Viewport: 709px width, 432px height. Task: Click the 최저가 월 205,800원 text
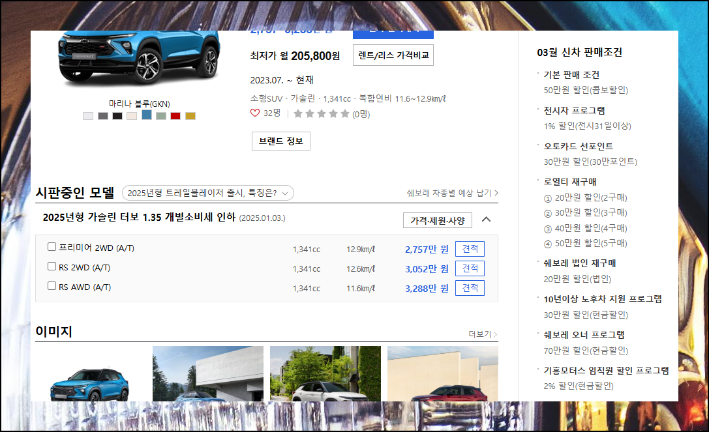coord(295,56)
